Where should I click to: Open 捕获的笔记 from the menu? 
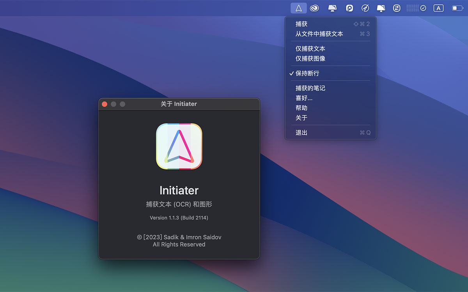[331, 88]
